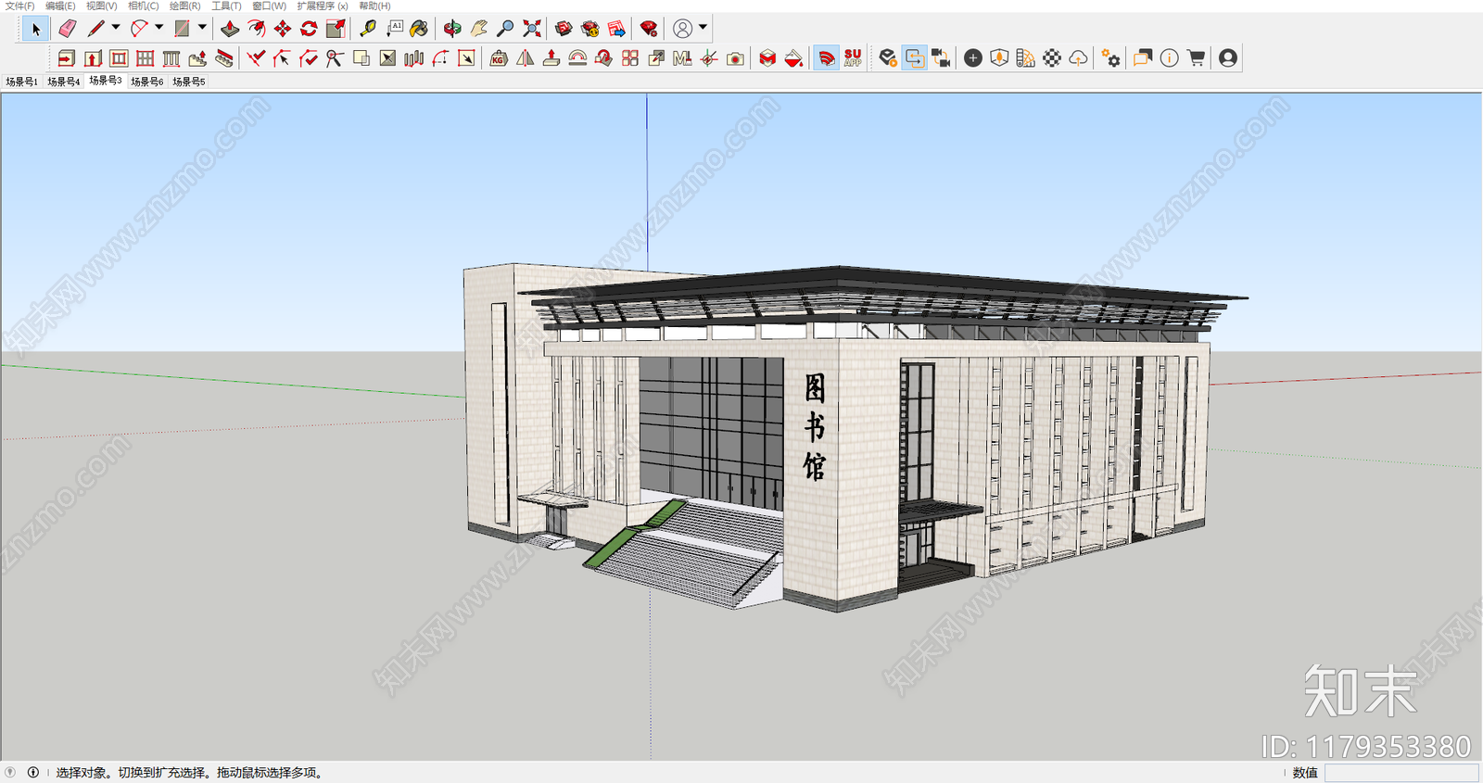Switch to scene tab 场景号5
This screenshot has width=1483, height=783.
(189, 82)
